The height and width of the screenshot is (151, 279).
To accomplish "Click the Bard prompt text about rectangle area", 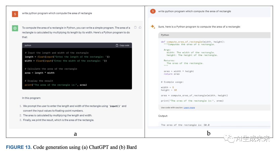I will point(195,11).
